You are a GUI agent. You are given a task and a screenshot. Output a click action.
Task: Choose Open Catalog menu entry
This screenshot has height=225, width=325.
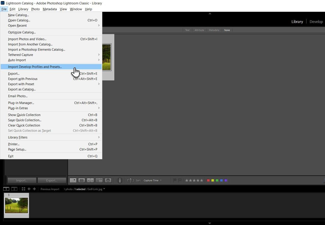tap(51, 20)
